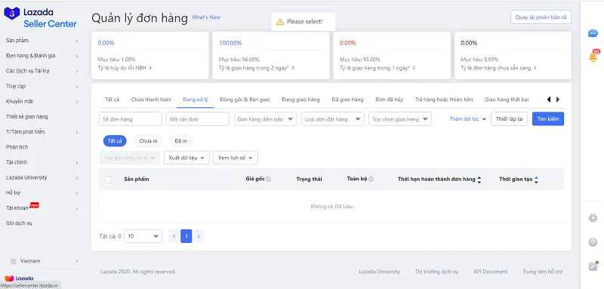Open the page size 10 dropdown

pyautogui.click(x=143, y=236)
